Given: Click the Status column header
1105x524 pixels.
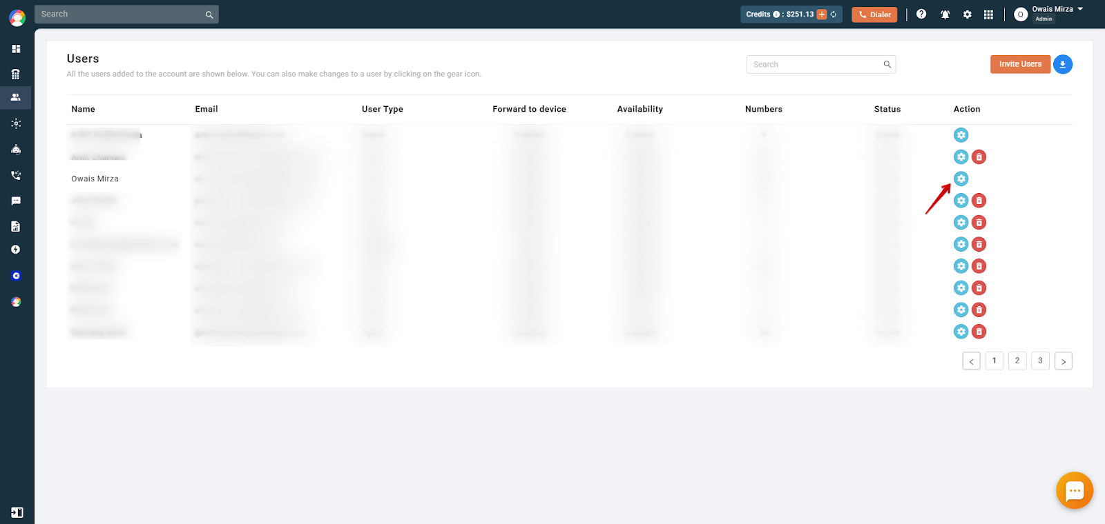Looking at the screenshot, I should click(887, 109).
